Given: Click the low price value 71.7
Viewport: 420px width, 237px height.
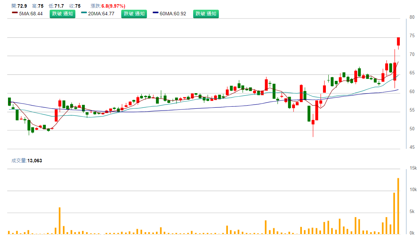Looking at the screenshot, I should pyautogui.click(x=59, y=6).
